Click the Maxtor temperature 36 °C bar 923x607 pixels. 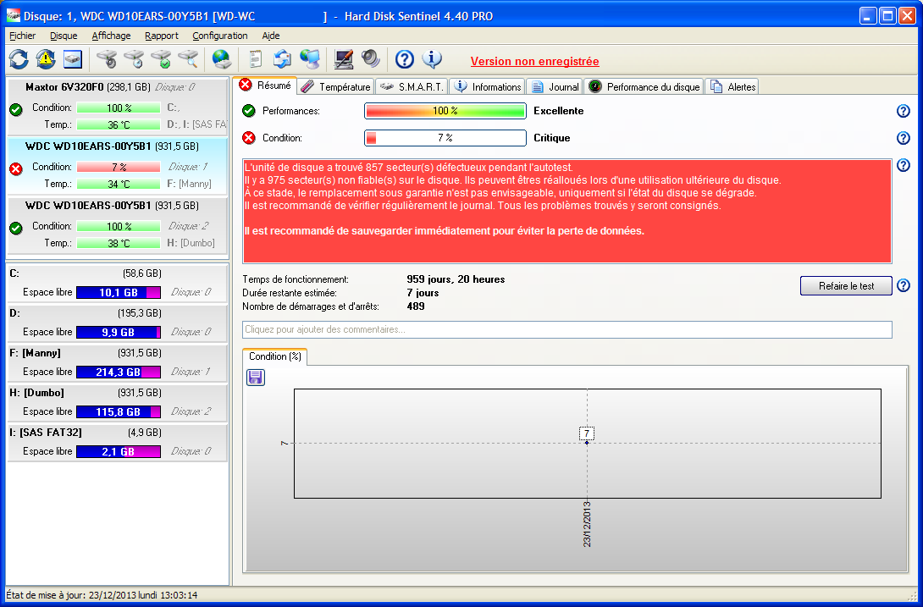coord(119,124)
